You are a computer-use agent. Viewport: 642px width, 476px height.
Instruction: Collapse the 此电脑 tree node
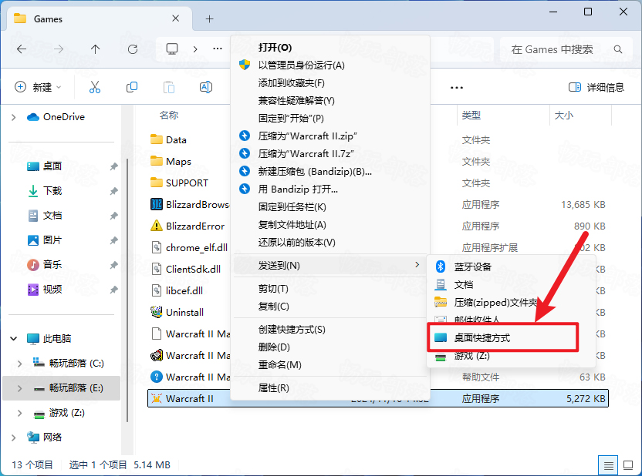click(x=14, y=339)
